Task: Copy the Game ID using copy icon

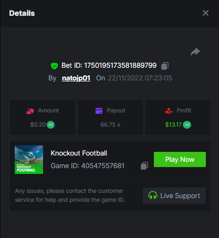Action: pyautogui.click(x=144, y=165)
